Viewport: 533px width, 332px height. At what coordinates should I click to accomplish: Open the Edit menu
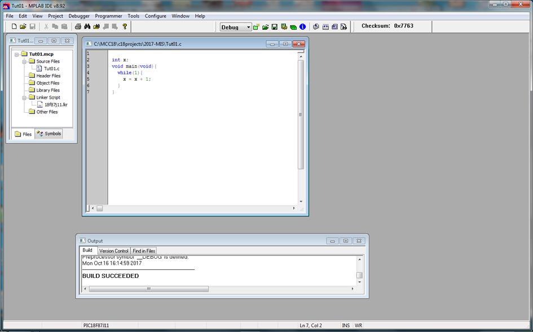pyautogui.click(x=23, y=16)
